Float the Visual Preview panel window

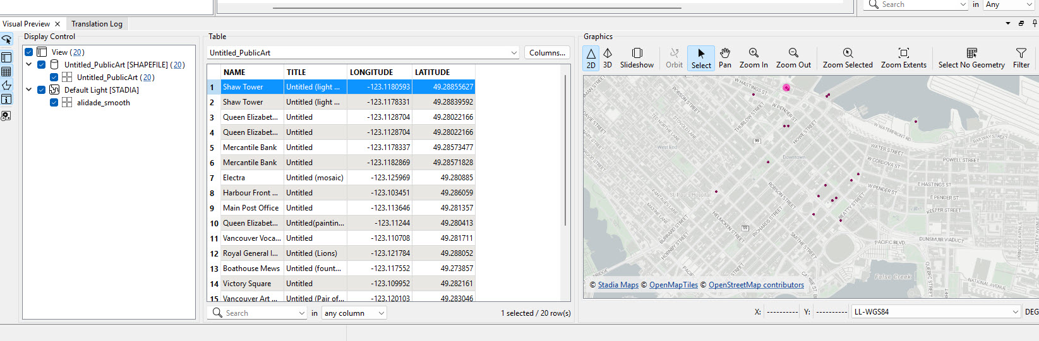pos(1021,23)
